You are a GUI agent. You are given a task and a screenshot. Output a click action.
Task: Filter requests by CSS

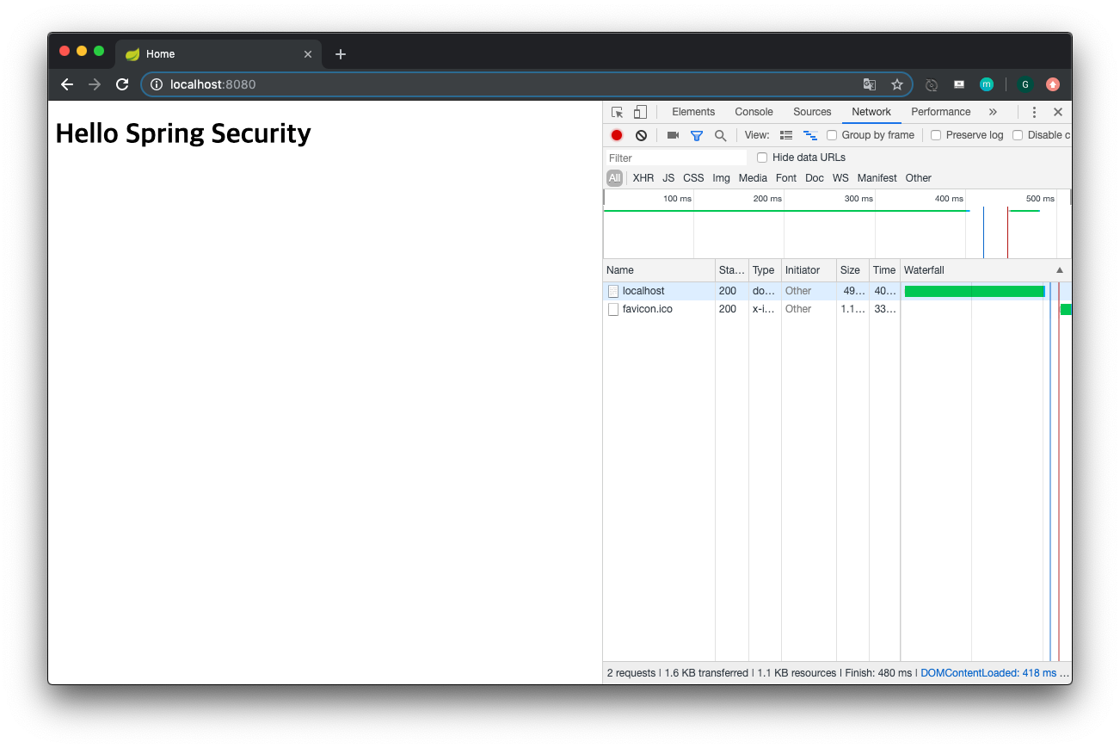point(693,178)
